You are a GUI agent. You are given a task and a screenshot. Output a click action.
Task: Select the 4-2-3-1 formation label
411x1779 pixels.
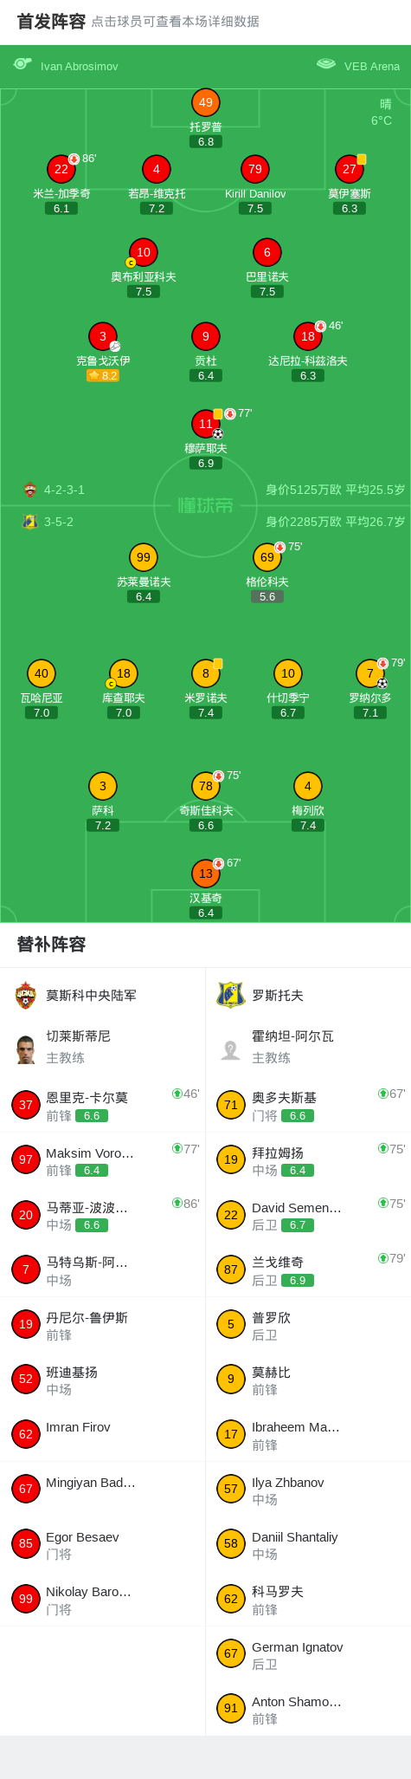pos(65,490)
